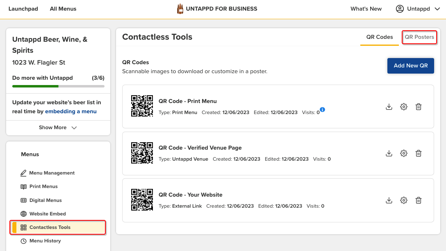Expand the Untappd account dropdown
446x251 pixels.
(x=417, y=9)
